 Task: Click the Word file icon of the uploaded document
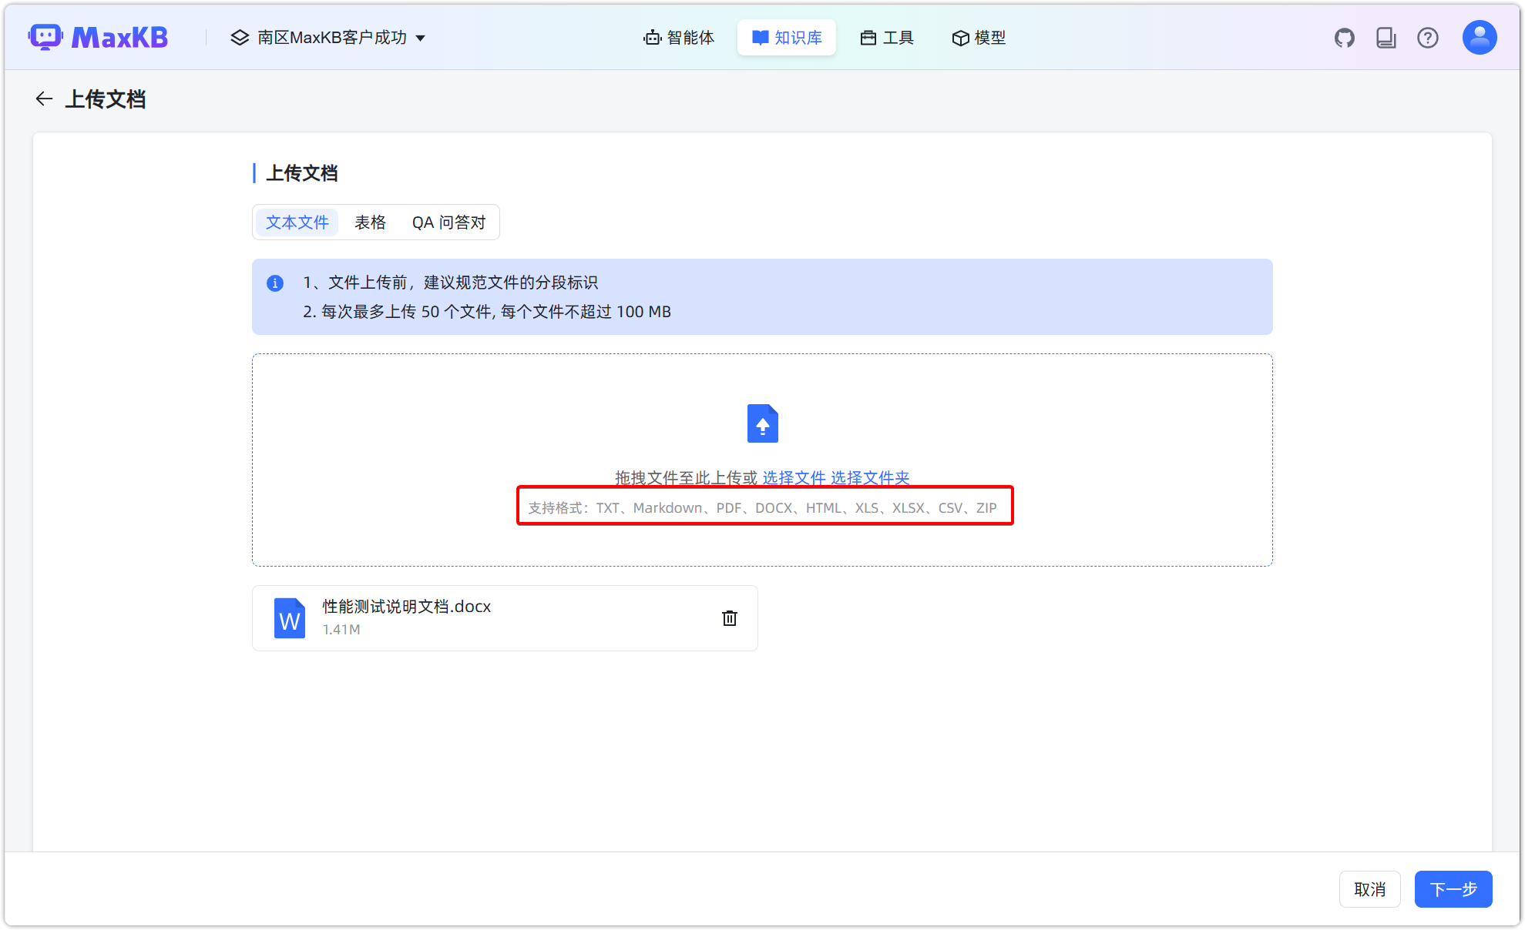click(x=289, y=617)
